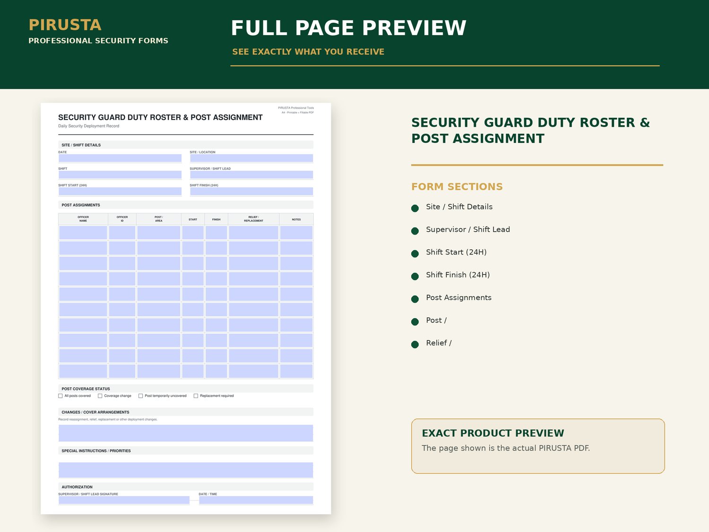Click the PIRUSTA brand name
709x532 pixels.
(65, 25)
